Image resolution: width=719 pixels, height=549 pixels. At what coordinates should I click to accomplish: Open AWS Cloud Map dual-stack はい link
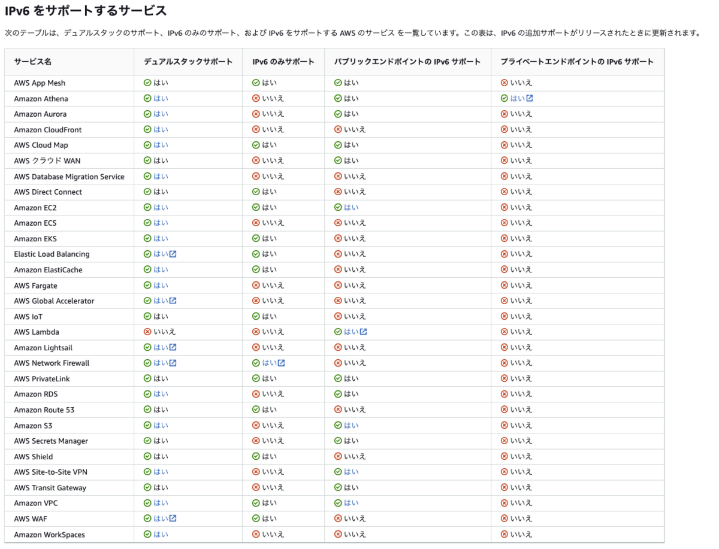(x=161, y=145)
